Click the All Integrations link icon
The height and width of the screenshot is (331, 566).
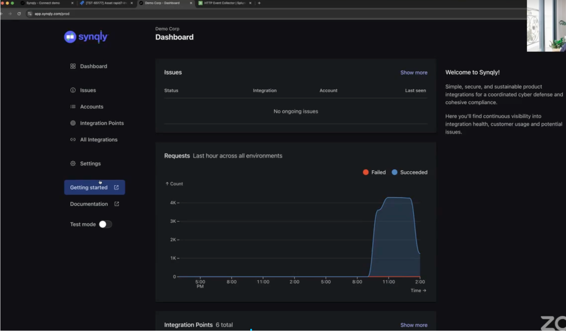pyautogui.click(x=73, y=140)
